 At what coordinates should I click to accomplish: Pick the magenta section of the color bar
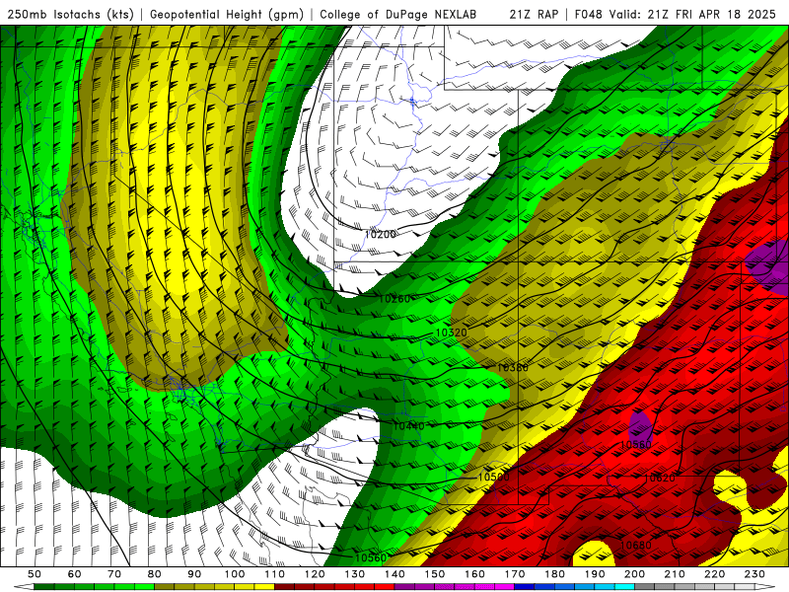tap(455, 587)
